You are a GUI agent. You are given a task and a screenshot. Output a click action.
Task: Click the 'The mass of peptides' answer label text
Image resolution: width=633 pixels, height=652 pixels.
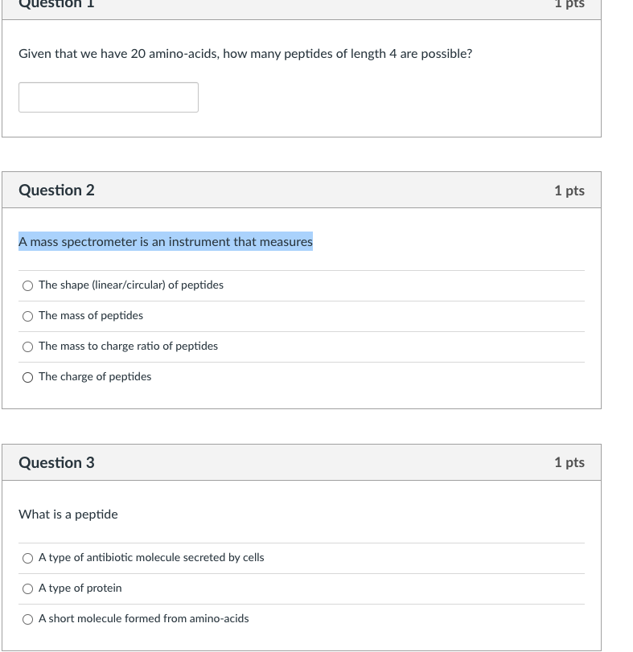[x=91, y=316]
